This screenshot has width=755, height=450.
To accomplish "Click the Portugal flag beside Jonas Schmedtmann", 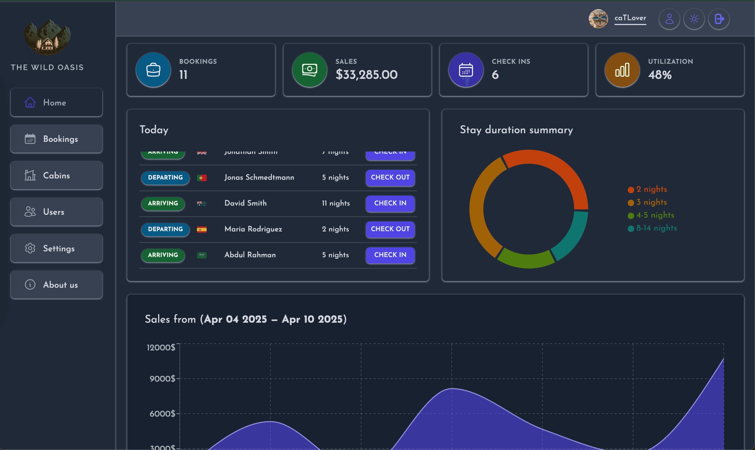I will 202,178.
